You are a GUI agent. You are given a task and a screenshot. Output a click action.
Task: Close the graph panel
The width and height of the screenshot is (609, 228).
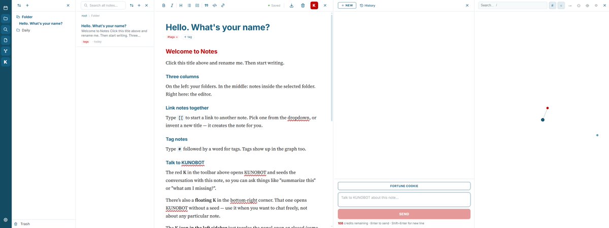pos(604,5)
